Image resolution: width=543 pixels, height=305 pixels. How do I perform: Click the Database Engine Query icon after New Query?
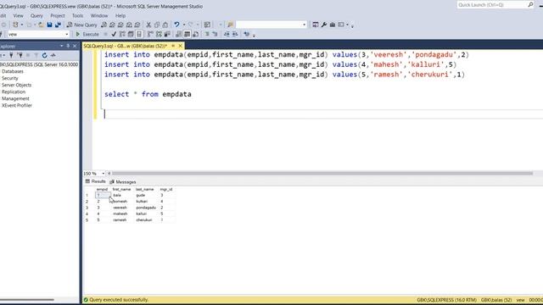(104, 25)
